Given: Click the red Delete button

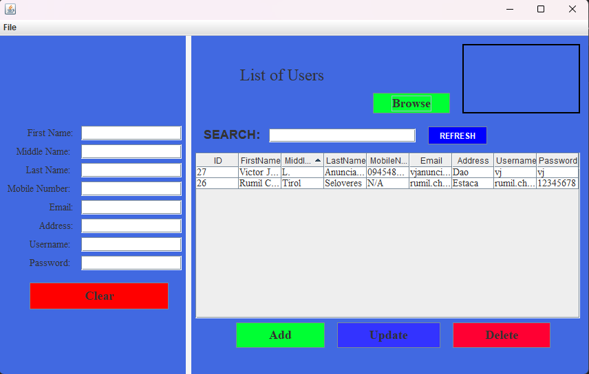Looking at the screenshot, I should (x=501, y=335).
